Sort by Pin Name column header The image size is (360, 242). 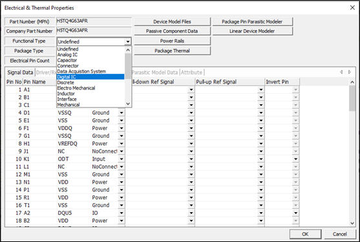click(39, 82)
